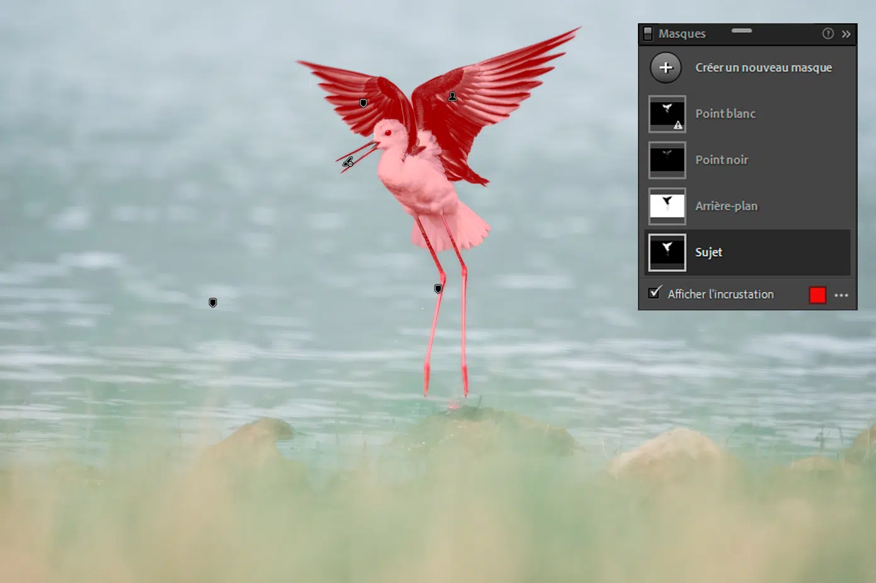Click the Point noir mask name
Image resolution: width=876 pixels, height=583 pixels.
click(722, 160)
